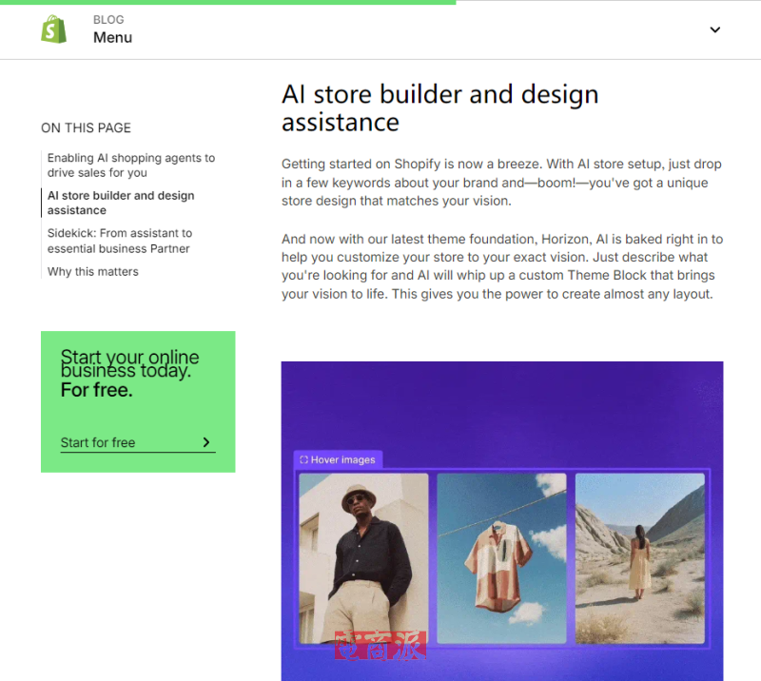Jump to AI store builder and design assistance
Viewport: 761px width, 681px height.
point(121,203)
